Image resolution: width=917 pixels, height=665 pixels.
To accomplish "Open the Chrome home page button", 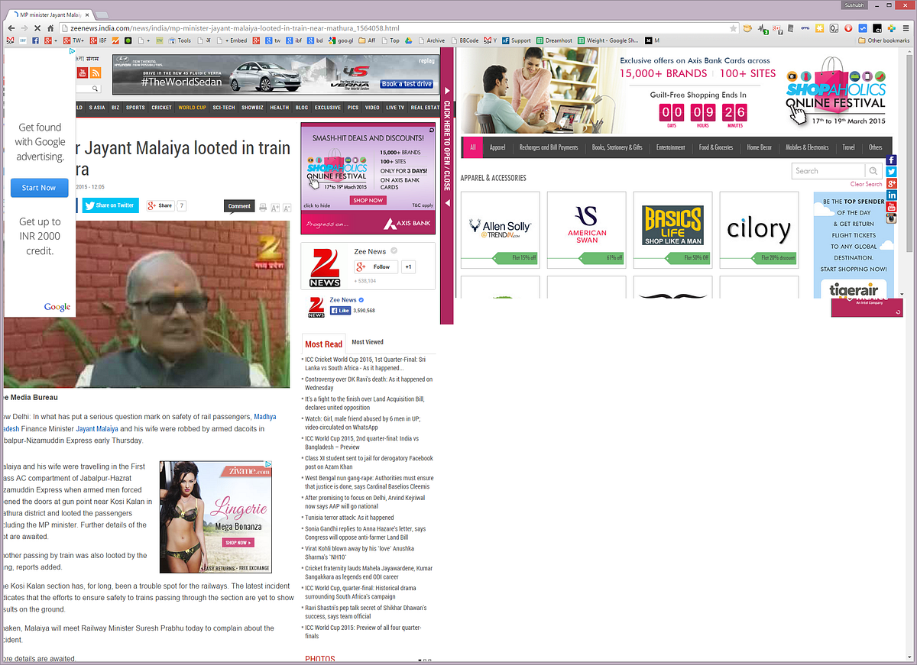I will 52,28.
